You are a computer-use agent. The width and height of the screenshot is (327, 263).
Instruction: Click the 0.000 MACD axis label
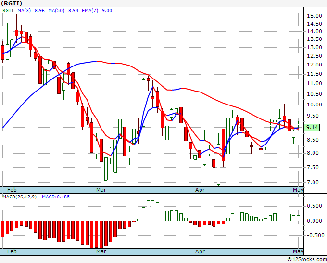coord(314,221)
